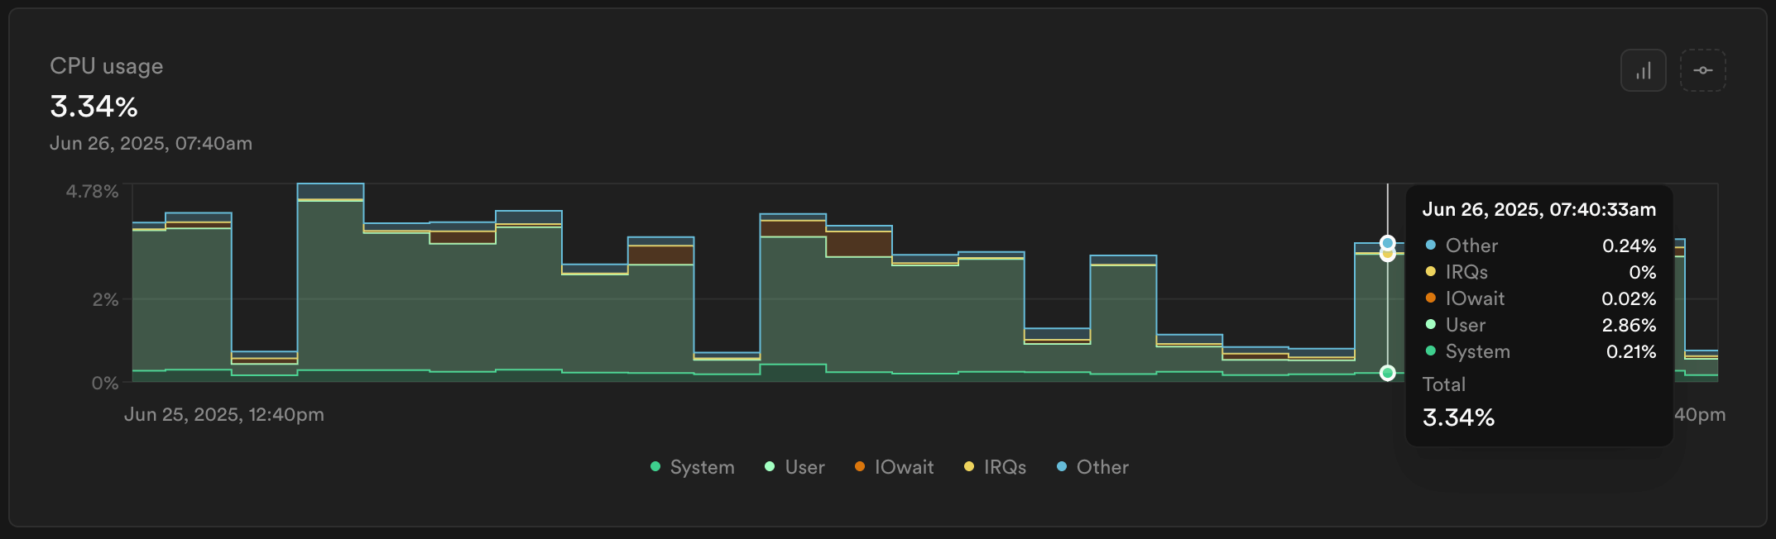Click the green System legend dot
Viewport: 1776px width, 539px height.
click(x=655, y=467)
